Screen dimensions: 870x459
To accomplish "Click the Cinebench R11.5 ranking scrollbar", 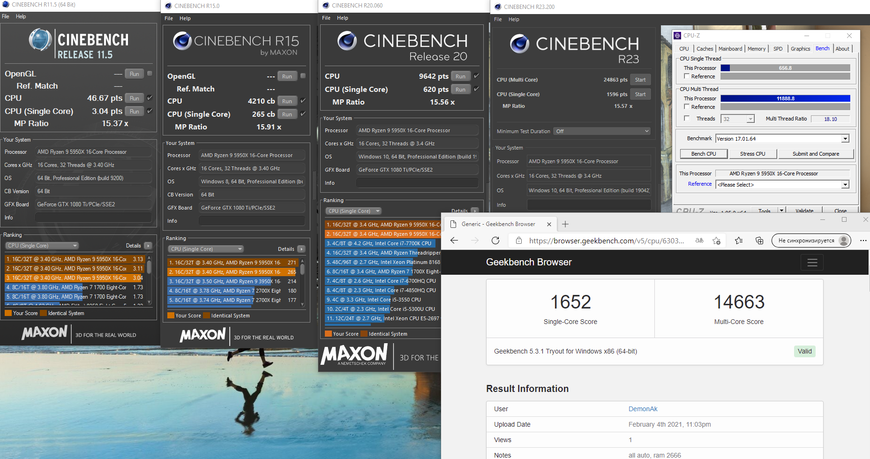I will [x=149, y=280].
